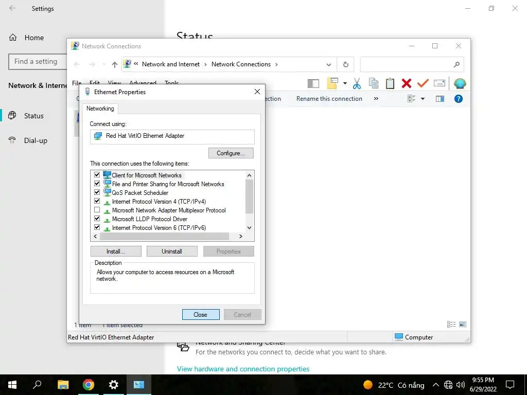Uncheck Client for Microsoft Networks

[x=97, y=175]
